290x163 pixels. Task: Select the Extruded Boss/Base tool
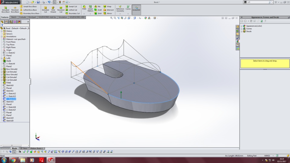tap(5, 10)
